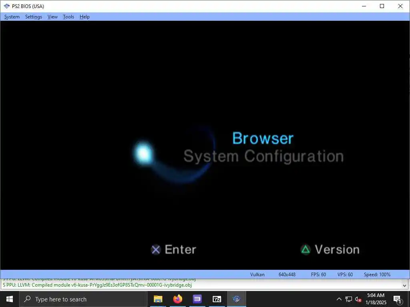
Task: Open the clock and date flyout
Action: pyautogui.click(x=376, y=299)
